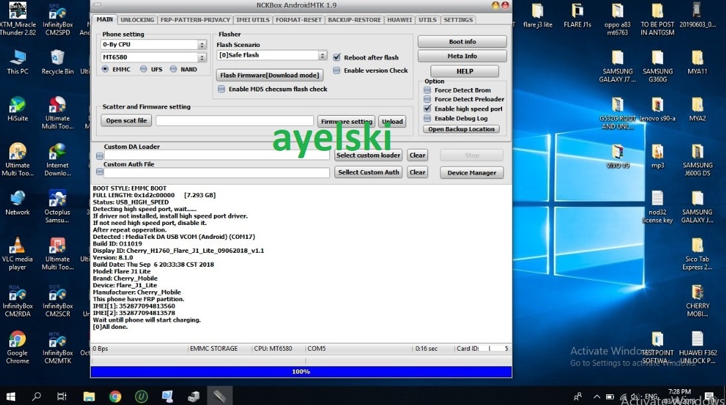Click the Custom DA Loader path field
The image size is (726, 405).
[x=217, y=156]
